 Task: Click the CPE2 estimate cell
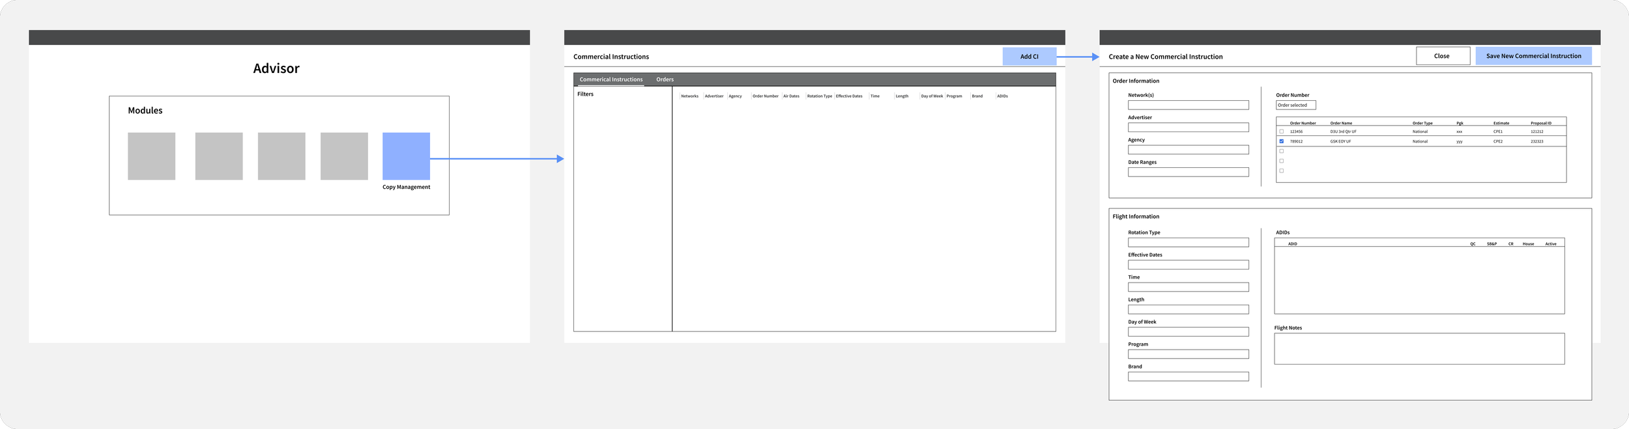click(x=1498, y=141)
